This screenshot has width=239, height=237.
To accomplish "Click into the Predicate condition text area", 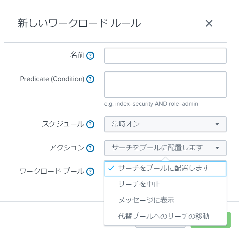I will pos(165,84).
